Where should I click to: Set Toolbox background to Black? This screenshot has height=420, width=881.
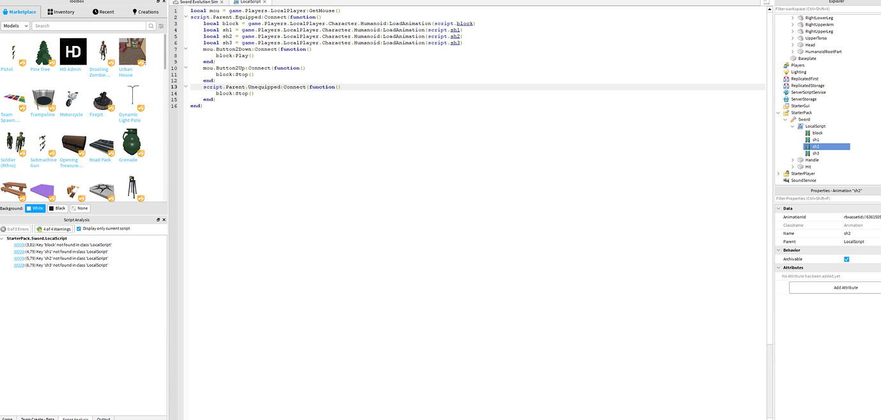pyautogui.click(x=56, y=207)
